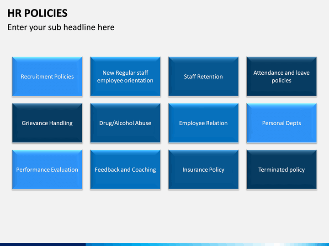Click the Drug/Alcohol Abuse box
This screenshot has width=329, height=246.
125,123
